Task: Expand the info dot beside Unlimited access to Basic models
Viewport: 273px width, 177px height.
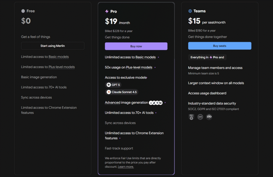Action: point(158,57)
